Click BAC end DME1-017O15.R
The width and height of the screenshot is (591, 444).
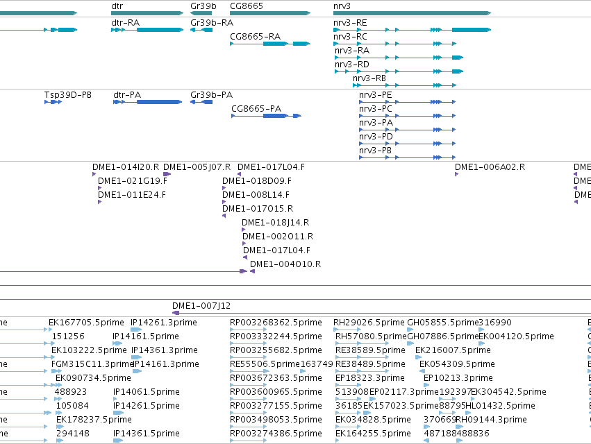(258, 209)
